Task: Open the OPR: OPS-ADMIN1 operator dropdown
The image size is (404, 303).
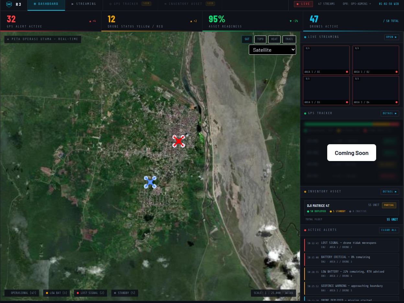Action: click(x=357, y=4)
